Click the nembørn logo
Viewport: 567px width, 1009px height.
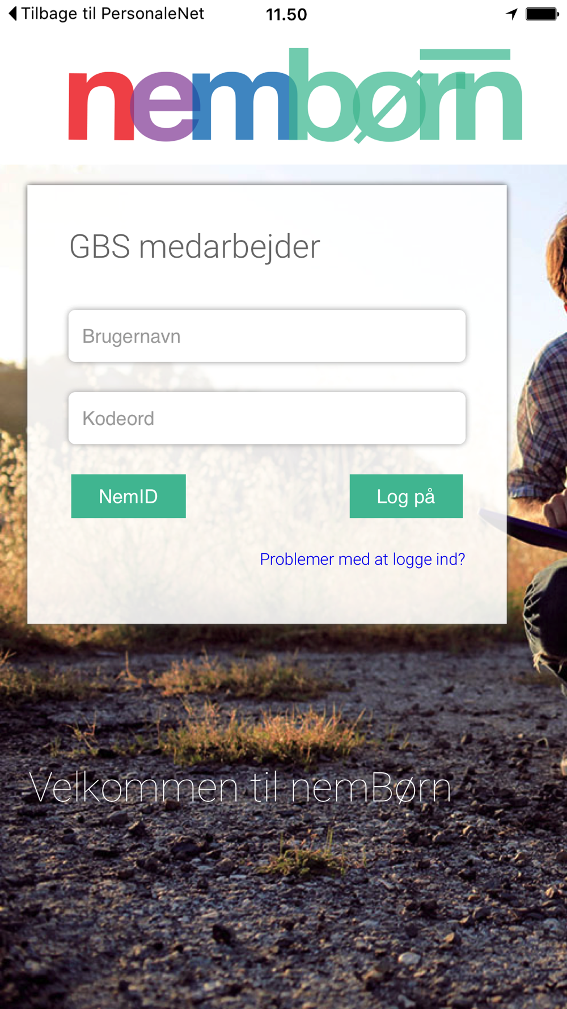click(295, 95)
